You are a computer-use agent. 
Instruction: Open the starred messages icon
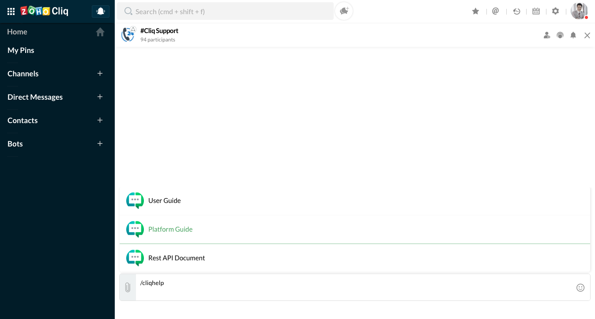(x=475, y=11)
